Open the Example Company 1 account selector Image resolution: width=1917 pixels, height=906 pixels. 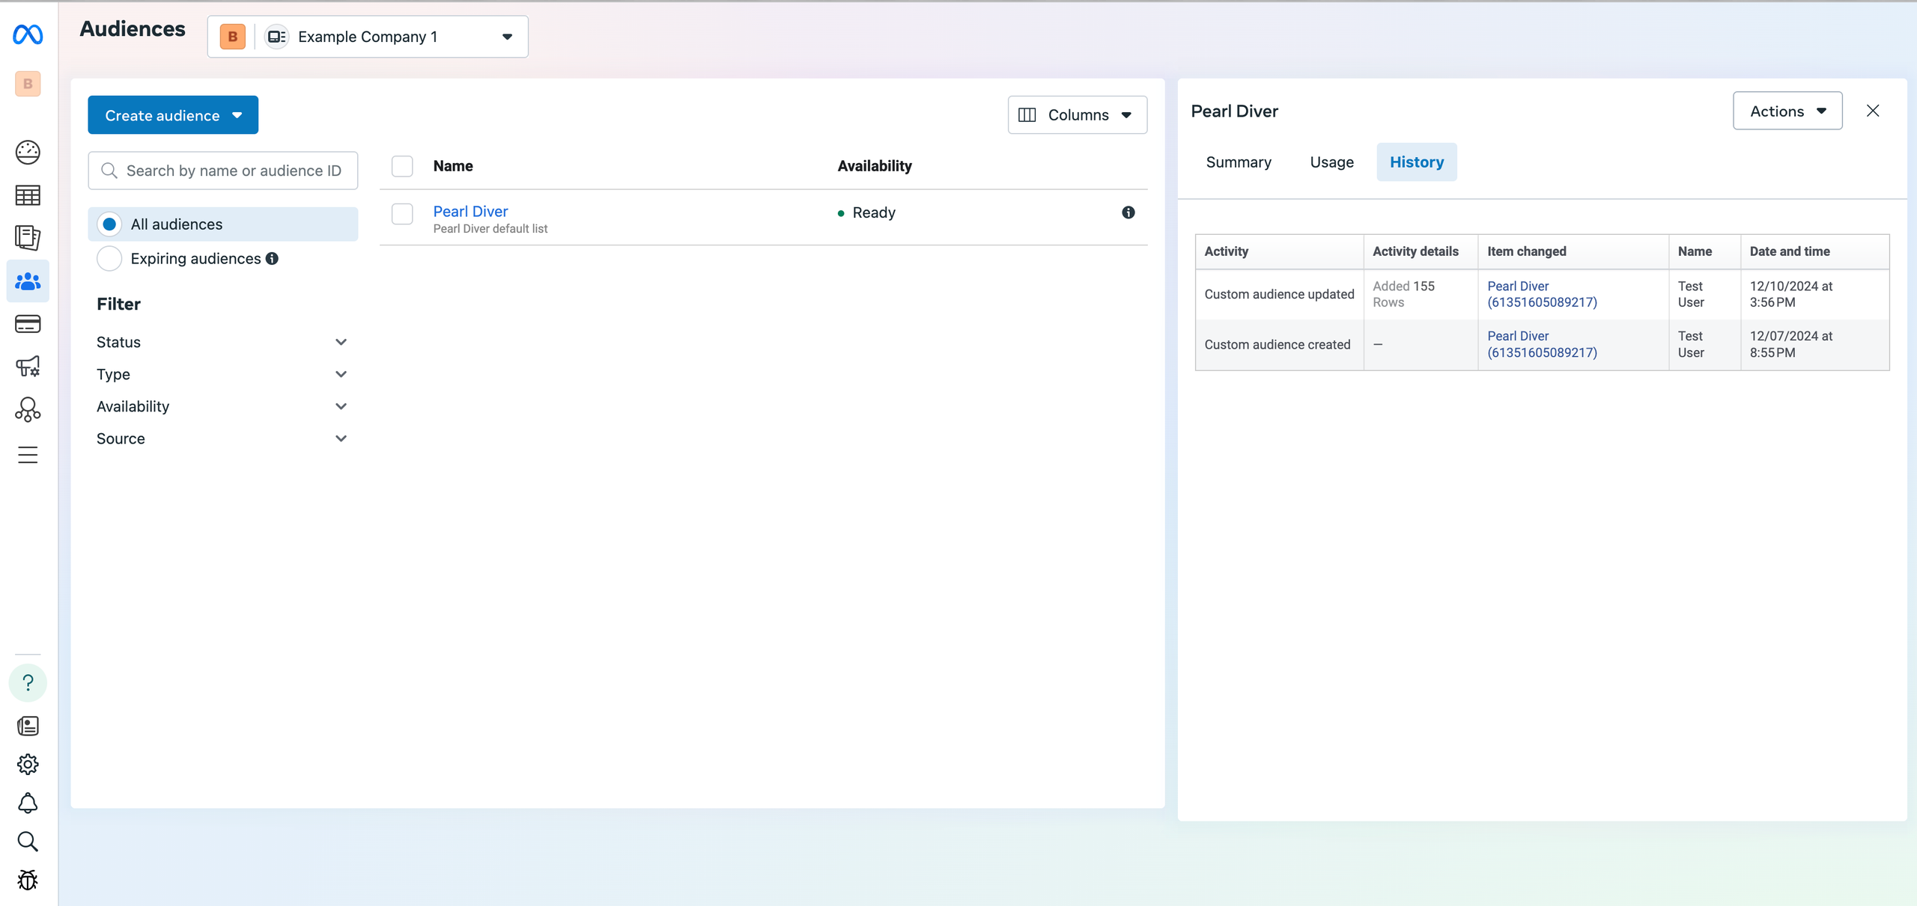click(x=367, y=37)
